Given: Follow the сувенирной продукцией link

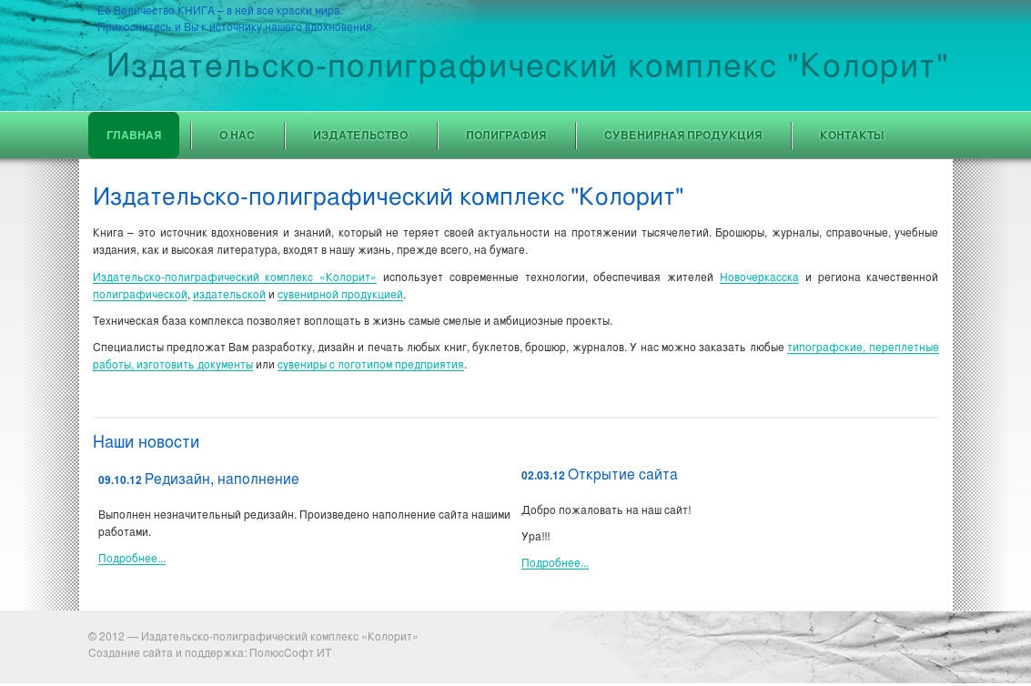Looking at the screenshot, I should 339,295.
